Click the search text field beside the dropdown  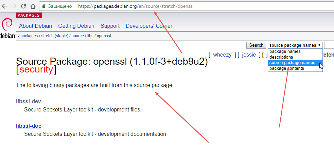[x=329, y=45]
